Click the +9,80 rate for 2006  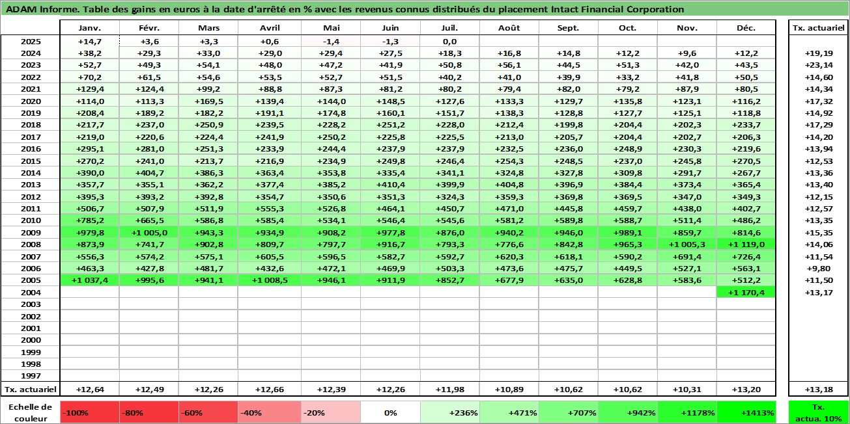(819, 268)
